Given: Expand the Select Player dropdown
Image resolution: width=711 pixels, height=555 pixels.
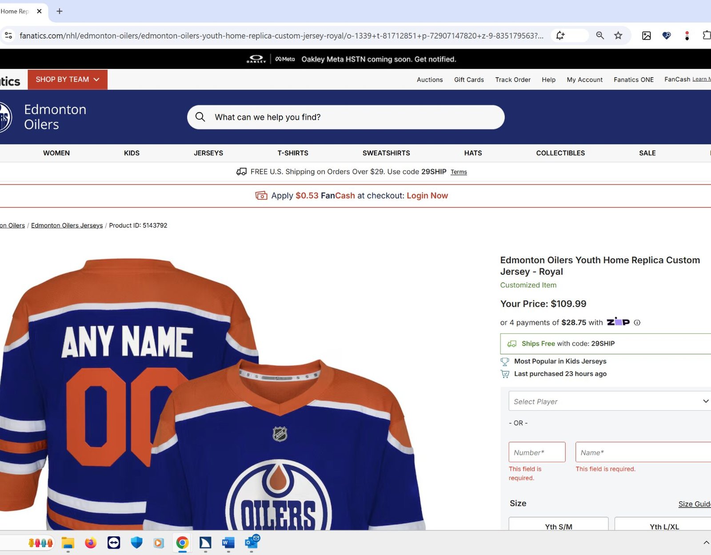Looking at the screenshot, I should click(x=610, y=401).
